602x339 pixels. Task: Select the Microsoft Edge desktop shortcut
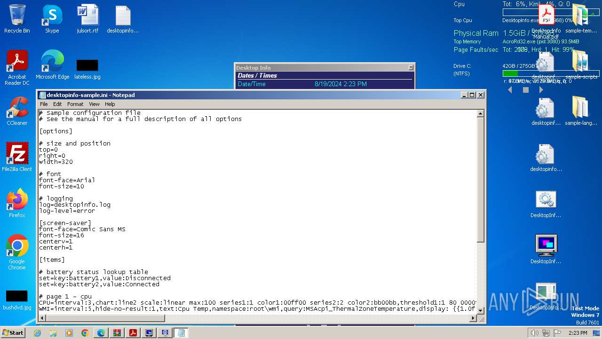pos(52,65)
